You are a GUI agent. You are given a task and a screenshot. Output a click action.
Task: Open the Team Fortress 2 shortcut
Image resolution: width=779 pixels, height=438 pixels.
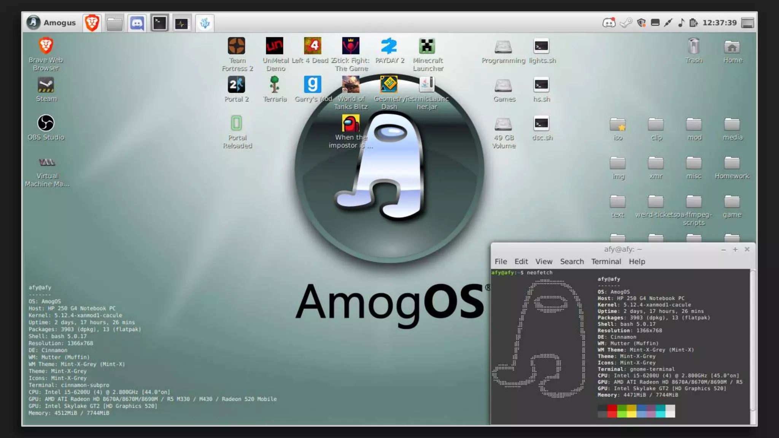coord(237,46)
